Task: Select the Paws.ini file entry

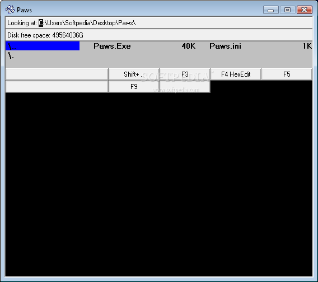Action: point(225,46)
